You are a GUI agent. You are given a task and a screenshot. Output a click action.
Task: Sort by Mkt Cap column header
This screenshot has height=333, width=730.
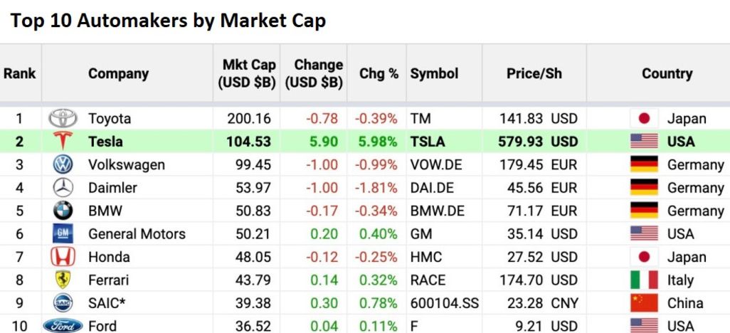click(247, 73)
